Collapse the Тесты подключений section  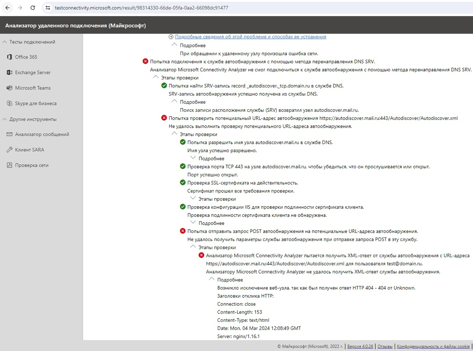coord(4,42)
